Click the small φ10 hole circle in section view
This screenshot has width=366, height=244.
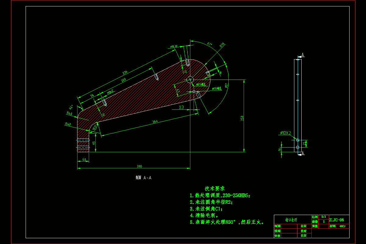[193, 91]
